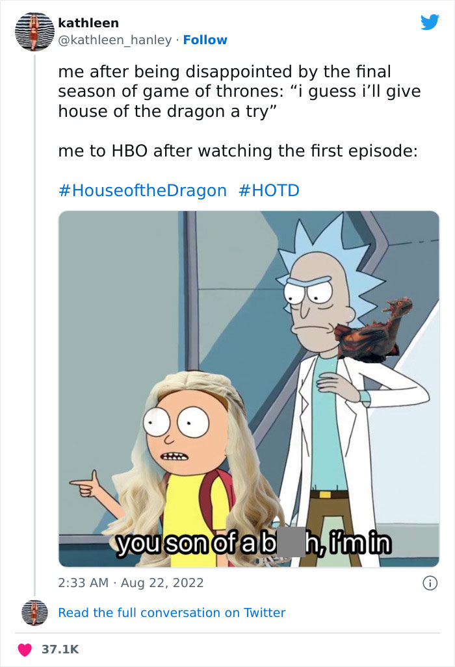455x667 pixels.
Task: Click the tweet text about game of thrones
Action: pos(239,91)
